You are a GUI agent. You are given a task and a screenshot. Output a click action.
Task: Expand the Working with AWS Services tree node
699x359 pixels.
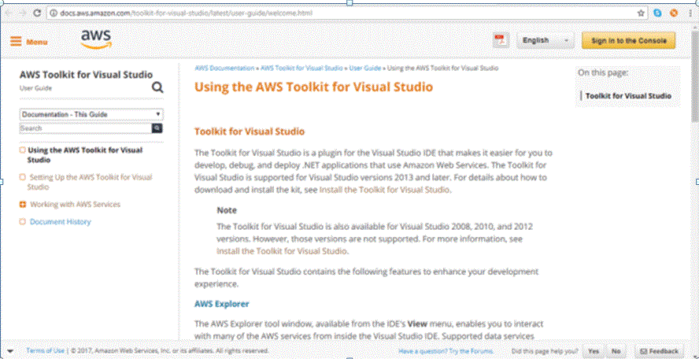(x=22, y=204)
